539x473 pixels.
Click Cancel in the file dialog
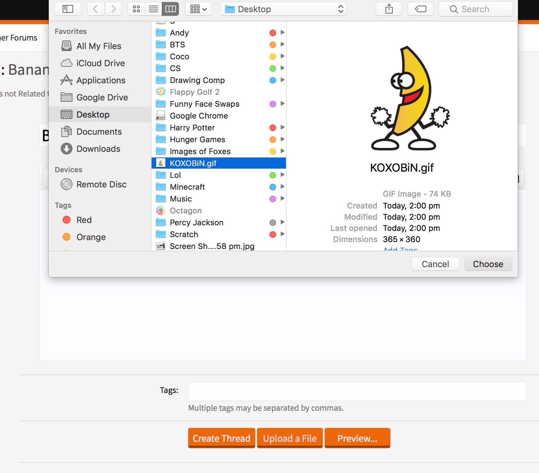click(435, 264)
